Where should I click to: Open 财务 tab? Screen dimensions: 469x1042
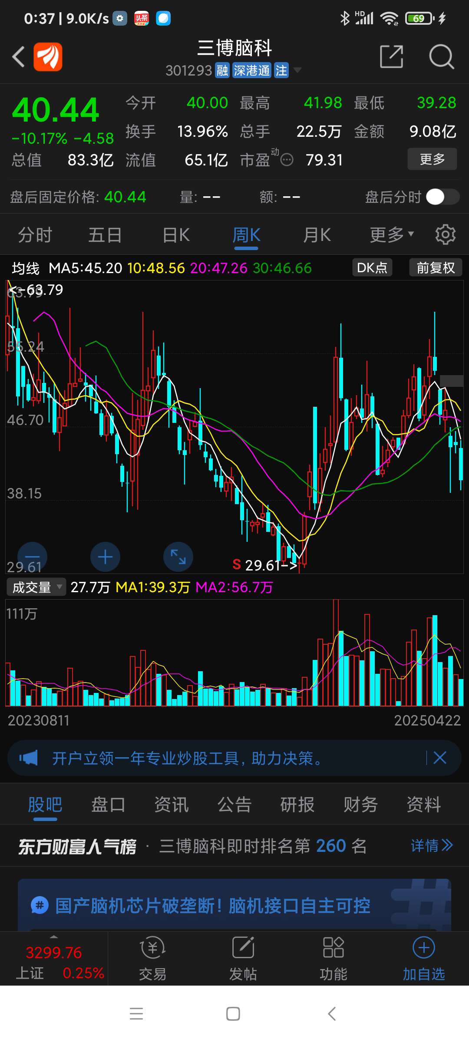tap(361, 805)
